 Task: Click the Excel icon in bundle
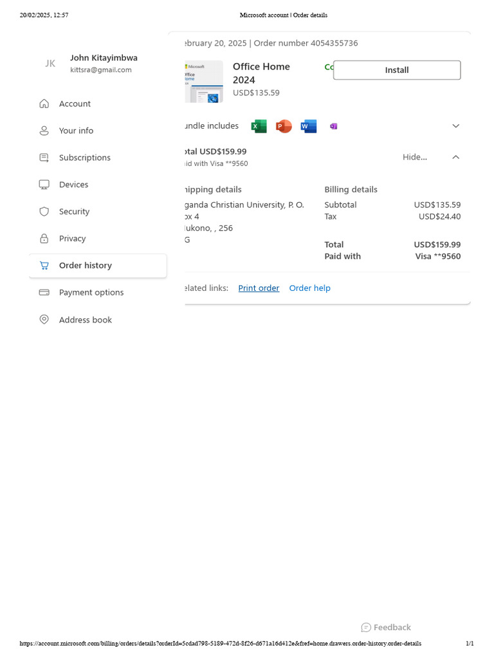coord(259,126)
